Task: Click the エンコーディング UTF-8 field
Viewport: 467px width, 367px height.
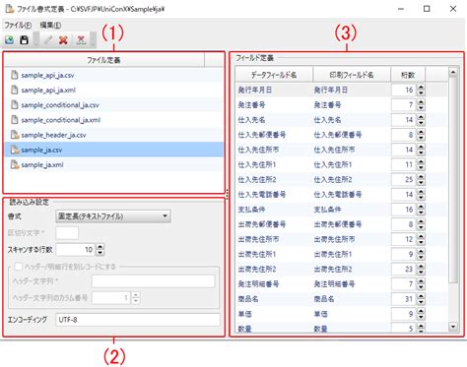Action: [138, 320]
